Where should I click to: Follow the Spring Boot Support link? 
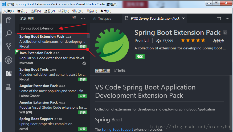point(117,129)
